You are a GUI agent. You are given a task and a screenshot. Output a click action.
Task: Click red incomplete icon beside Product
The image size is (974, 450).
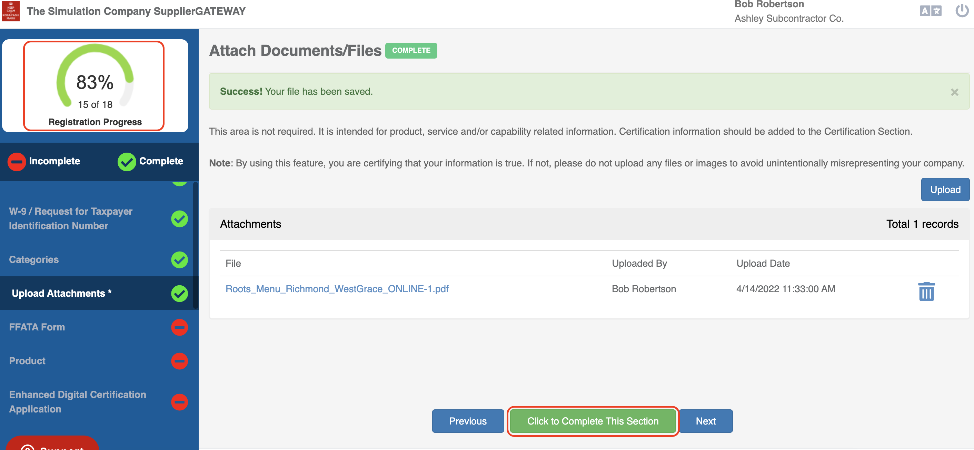coord(179,360)
